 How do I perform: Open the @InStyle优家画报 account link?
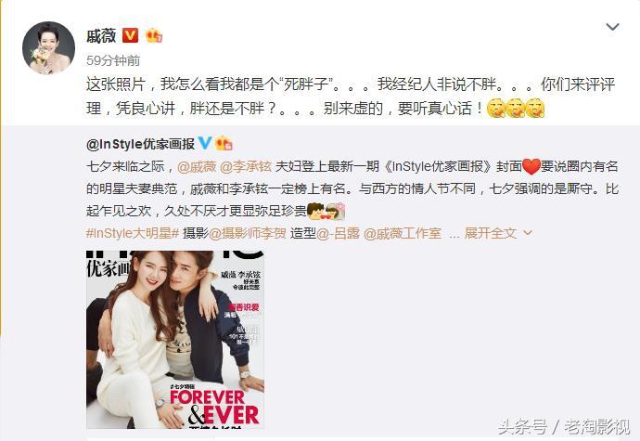(140, 144)
